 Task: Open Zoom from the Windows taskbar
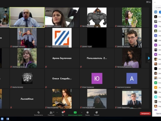click(x=2, y=119)
